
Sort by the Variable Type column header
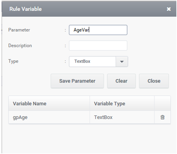click(122, 103)
